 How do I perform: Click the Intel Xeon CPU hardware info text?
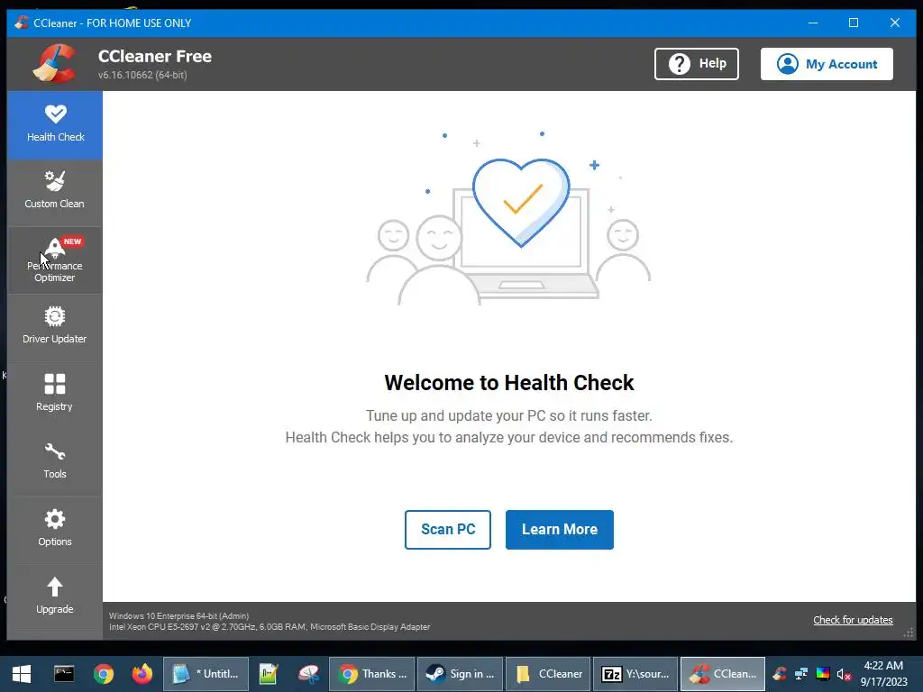[270, 627]
